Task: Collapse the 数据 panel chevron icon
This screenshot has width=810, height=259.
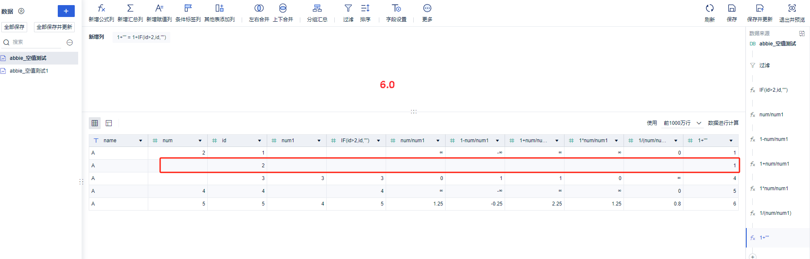Action: 21,11
